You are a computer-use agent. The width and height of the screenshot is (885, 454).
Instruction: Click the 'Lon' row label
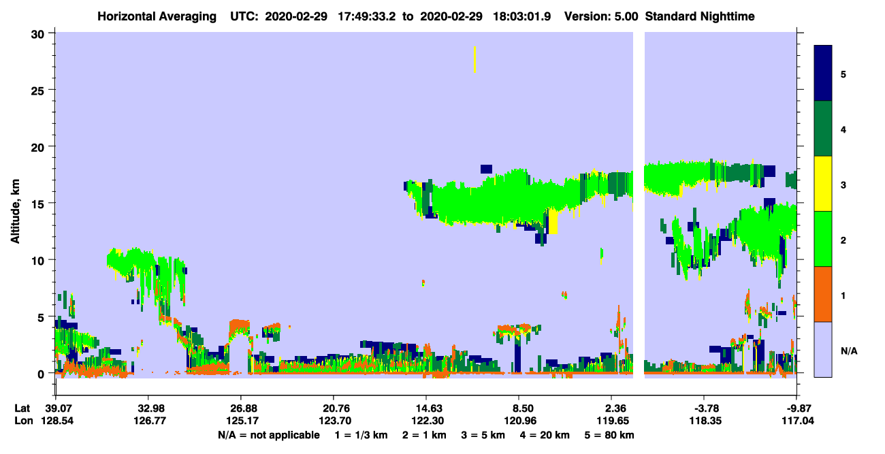click(23, 421)
